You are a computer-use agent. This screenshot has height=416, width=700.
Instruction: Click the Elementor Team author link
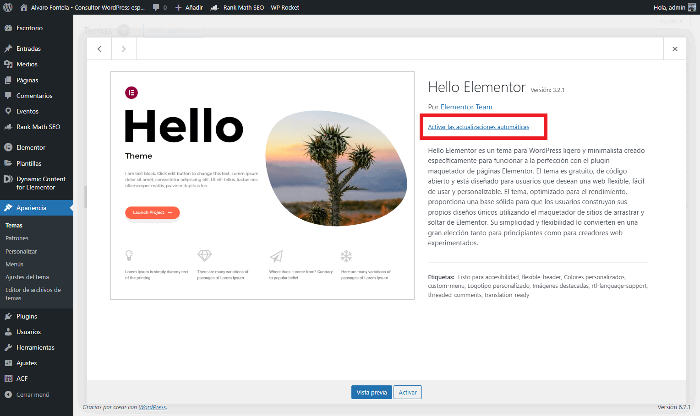click(x=466, y=107)
